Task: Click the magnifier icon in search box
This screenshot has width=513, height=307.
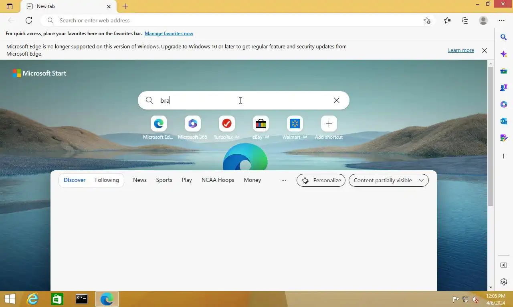Action: [149, 100]
